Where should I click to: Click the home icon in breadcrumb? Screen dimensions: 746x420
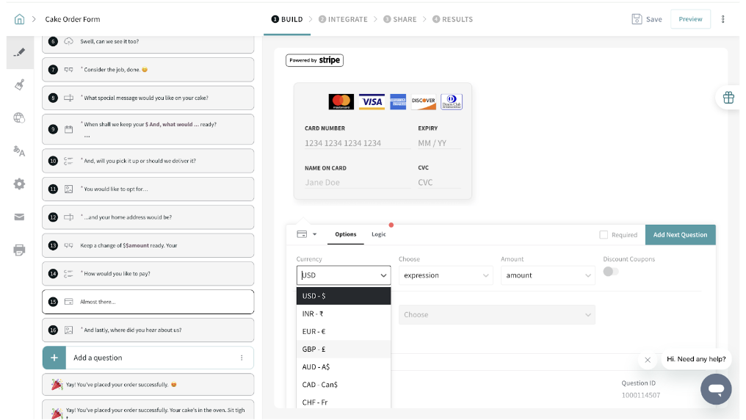click(x=19, y=19)
